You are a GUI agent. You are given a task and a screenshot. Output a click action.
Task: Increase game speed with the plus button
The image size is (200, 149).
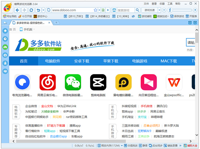(x=195, y=10)
